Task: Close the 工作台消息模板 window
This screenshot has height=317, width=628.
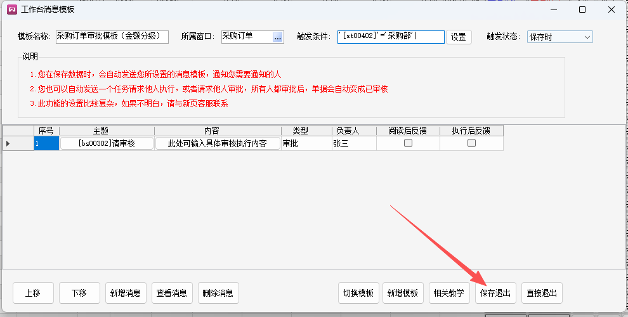Action: pyautogui.click(x=611, y=10)
